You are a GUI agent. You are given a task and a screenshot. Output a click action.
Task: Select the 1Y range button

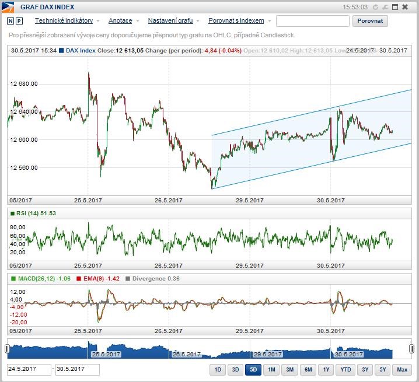tap(326, 369)
